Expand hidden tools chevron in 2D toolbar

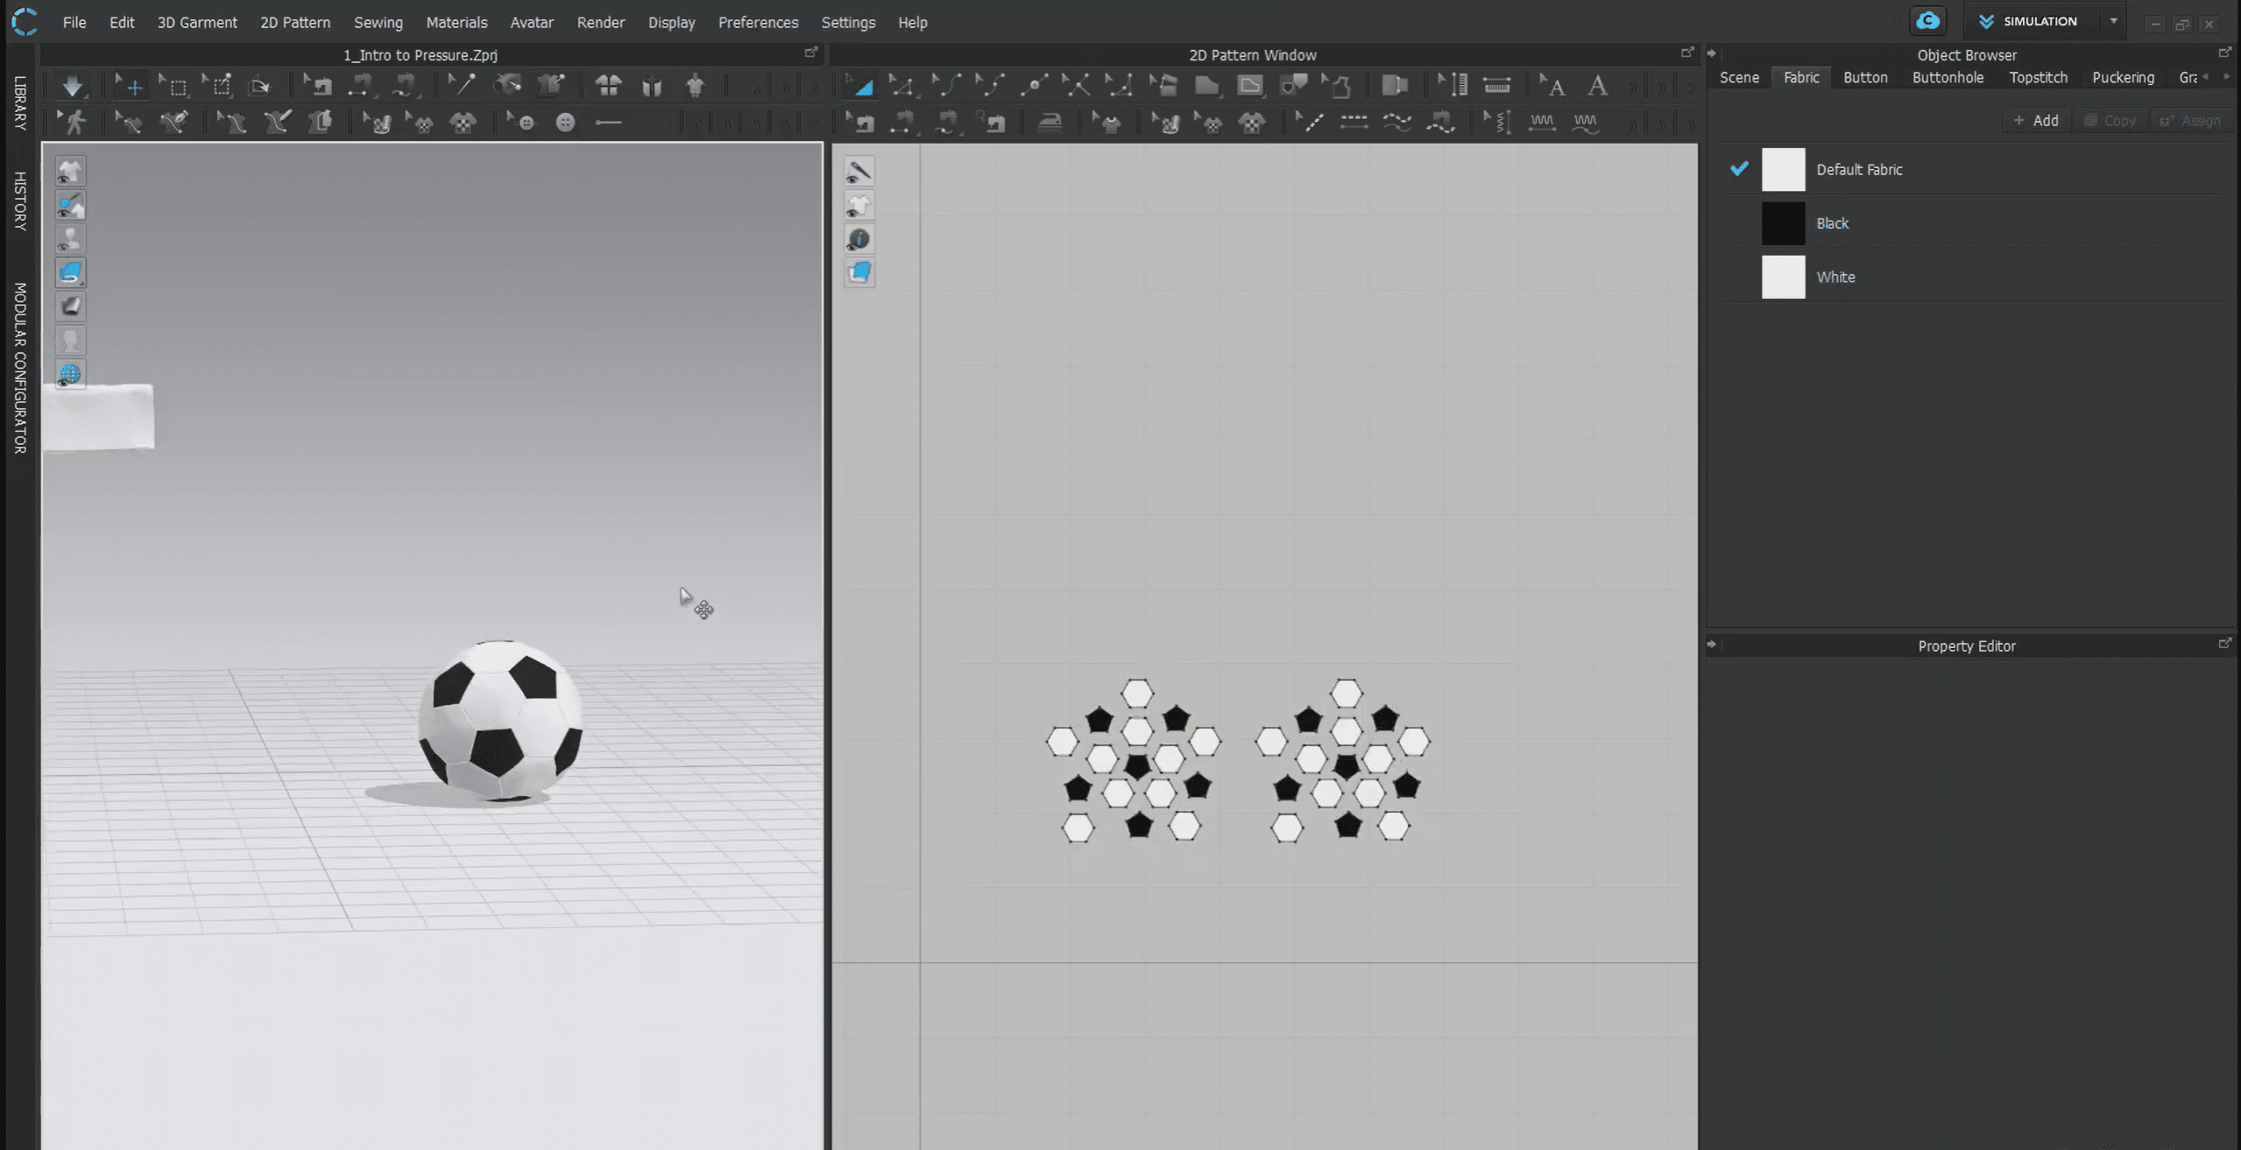(x=1632, y=86)
